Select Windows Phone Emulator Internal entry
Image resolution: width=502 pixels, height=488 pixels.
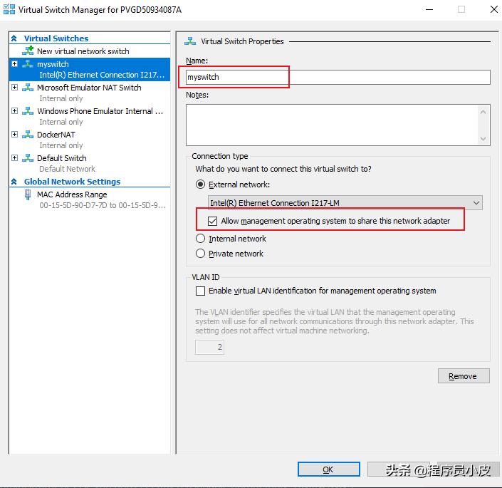tap(100, 111)
